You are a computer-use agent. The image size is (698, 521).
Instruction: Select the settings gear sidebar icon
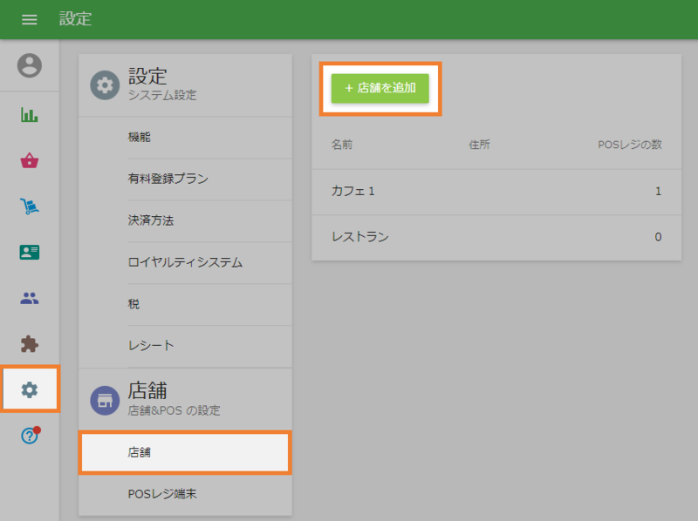tap(30, 389)
